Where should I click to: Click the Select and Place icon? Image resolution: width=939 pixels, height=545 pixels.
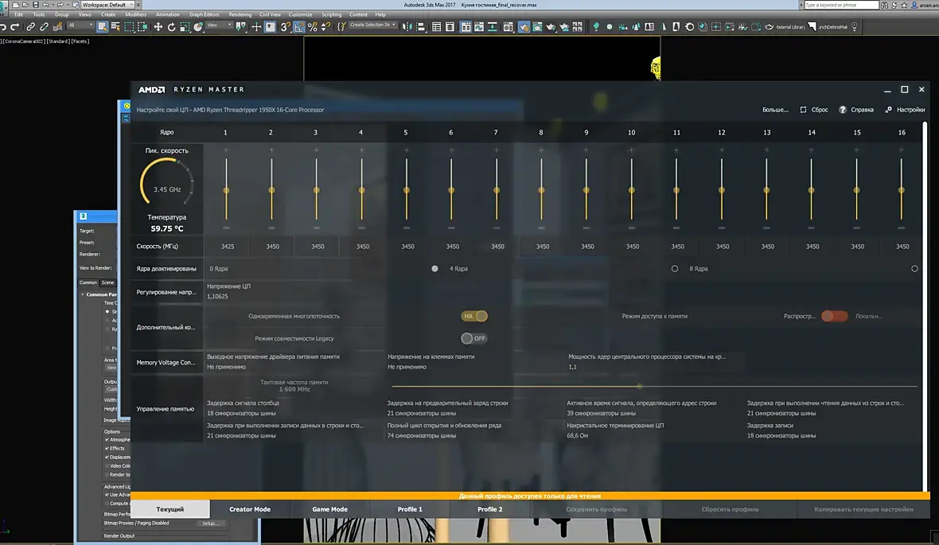197,27
